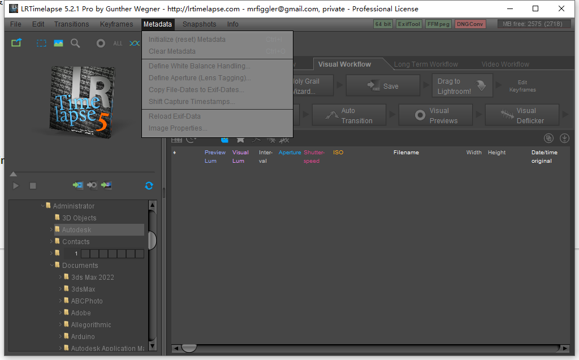
Task: Open the Snapshots menu
Action: tap(200, 24)
